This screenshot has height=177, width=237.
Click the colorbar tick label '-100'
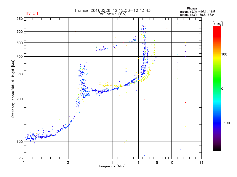[x=225, y=123]
